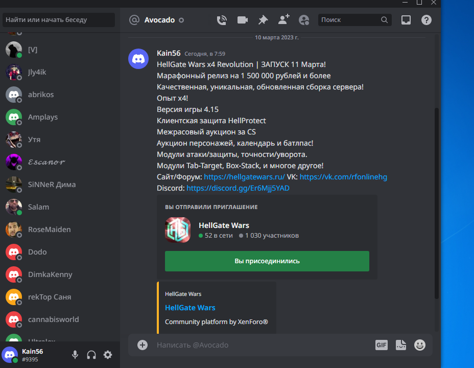
Task: Click the message timestamp 'Сегодня, в 7:59'
Action: [205, 54]
